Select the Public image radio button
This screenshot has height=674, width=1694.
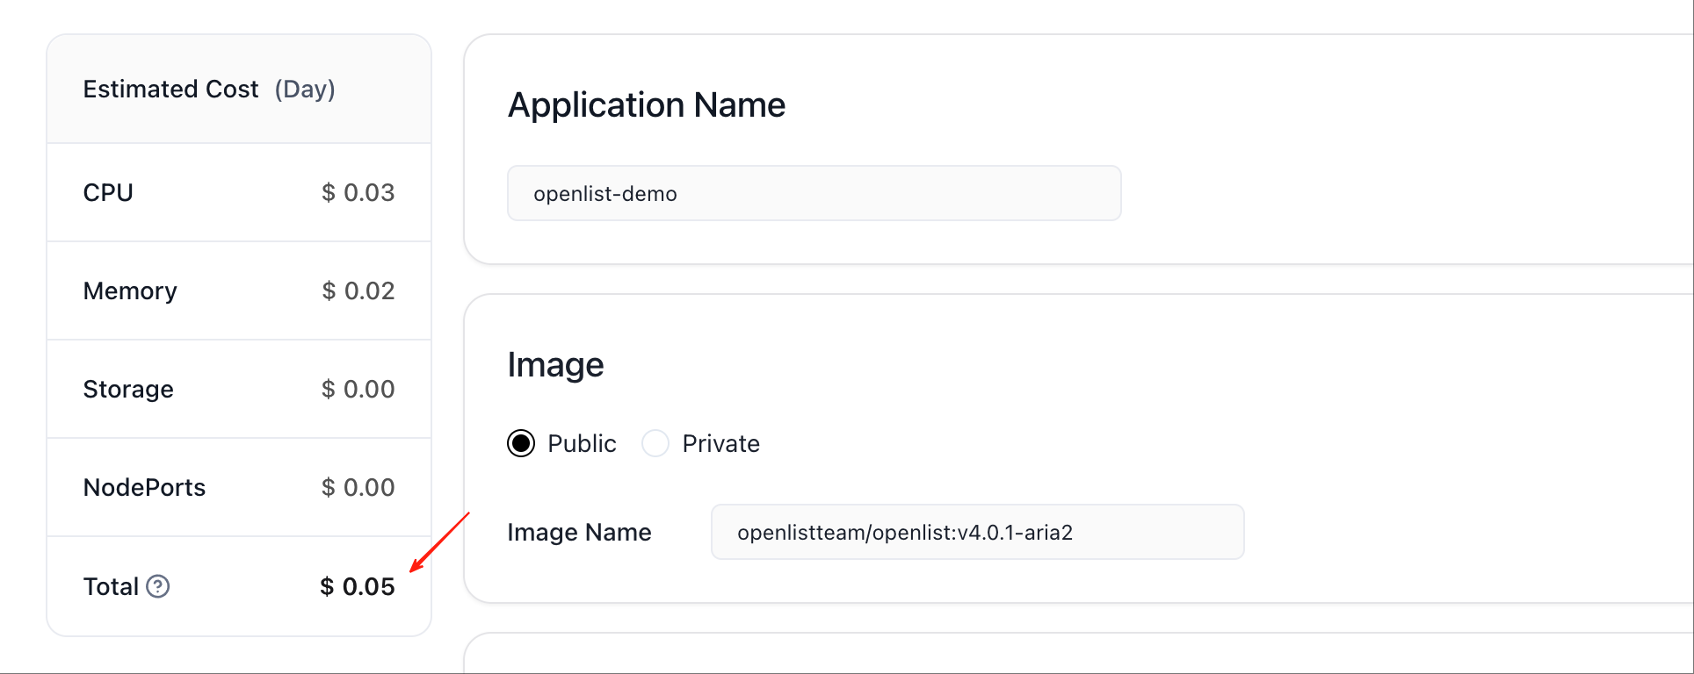point(521,443)
